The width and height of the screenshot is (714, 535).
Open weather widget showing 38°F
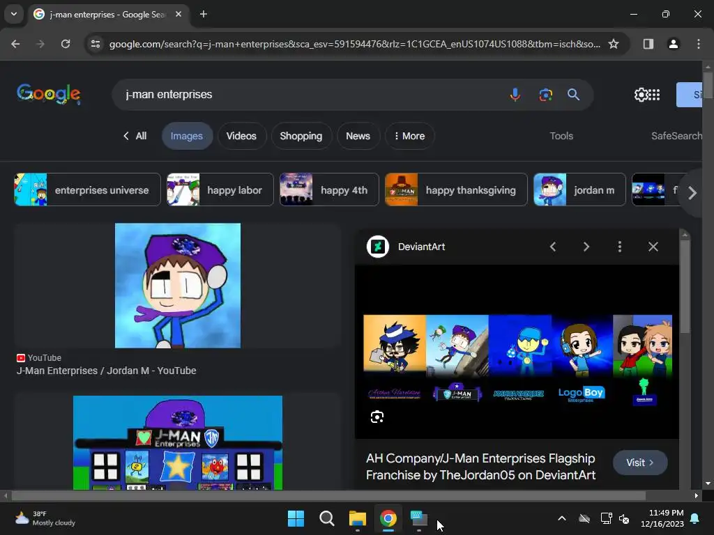point(45,518)
